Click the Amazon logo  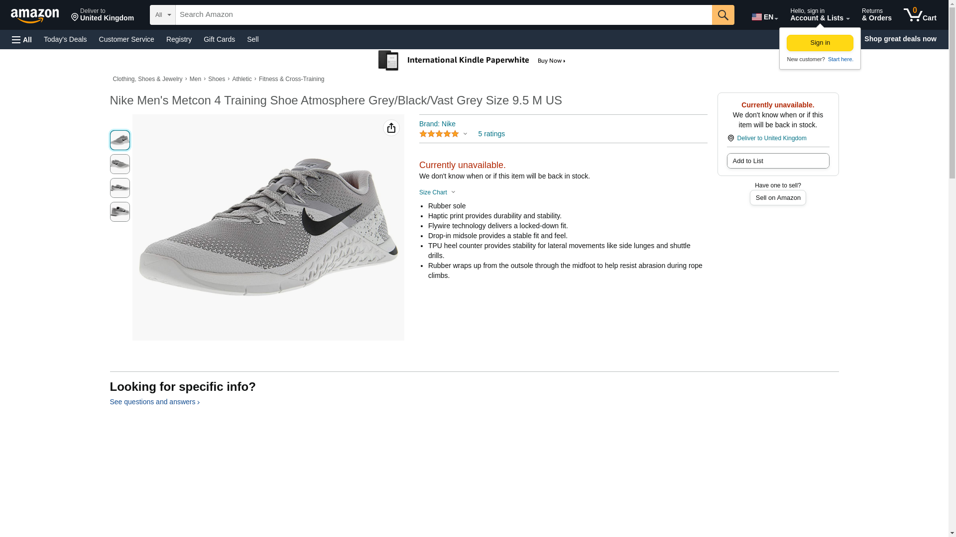coord(35,15)
